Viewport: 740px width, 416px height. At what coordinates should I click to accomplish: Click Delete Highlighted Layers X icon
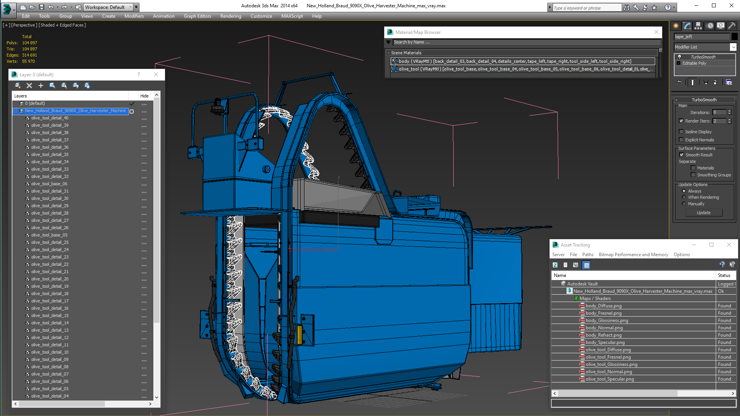pyautogui.click(x=29, y=86)
